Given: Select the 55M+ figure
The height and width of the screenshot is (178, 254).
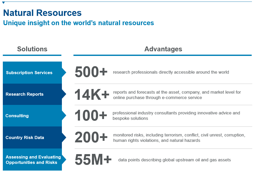Looking at the screenshot, I should pyautogui.click(x=93, y=160).
